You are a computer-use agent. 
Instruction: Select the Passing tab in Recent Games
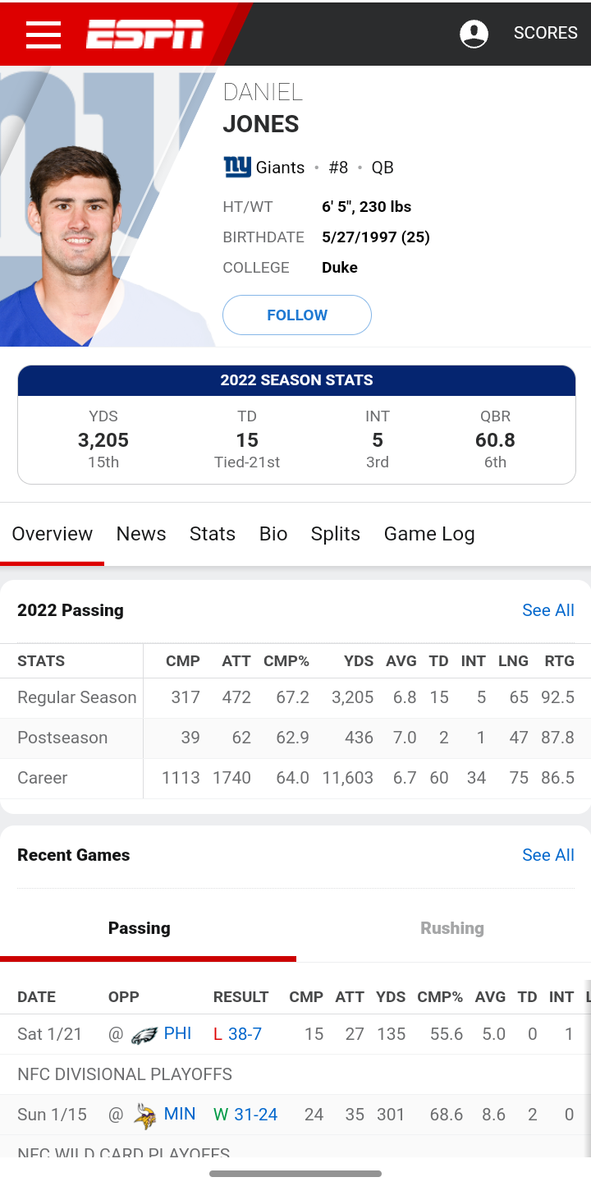coord(140,928)
